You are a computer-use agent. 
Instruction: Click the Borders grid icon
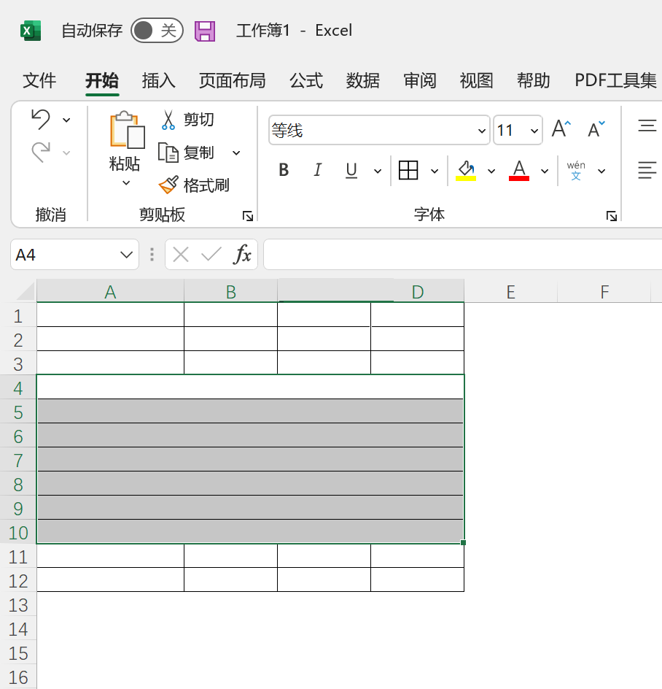[408, 171]
